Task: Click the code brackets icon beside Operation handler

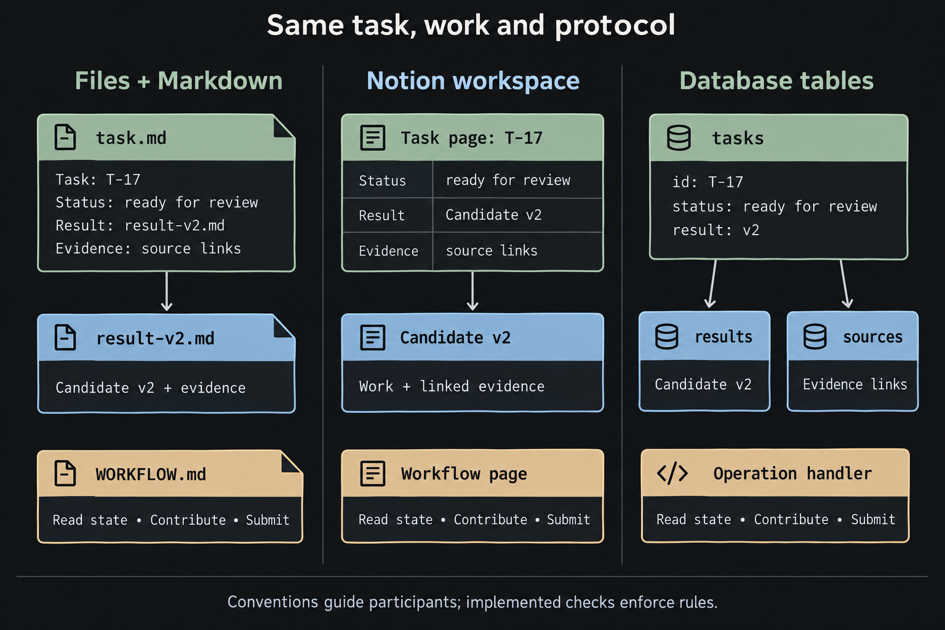Action: pyautogui.click(x=672, y=473)
